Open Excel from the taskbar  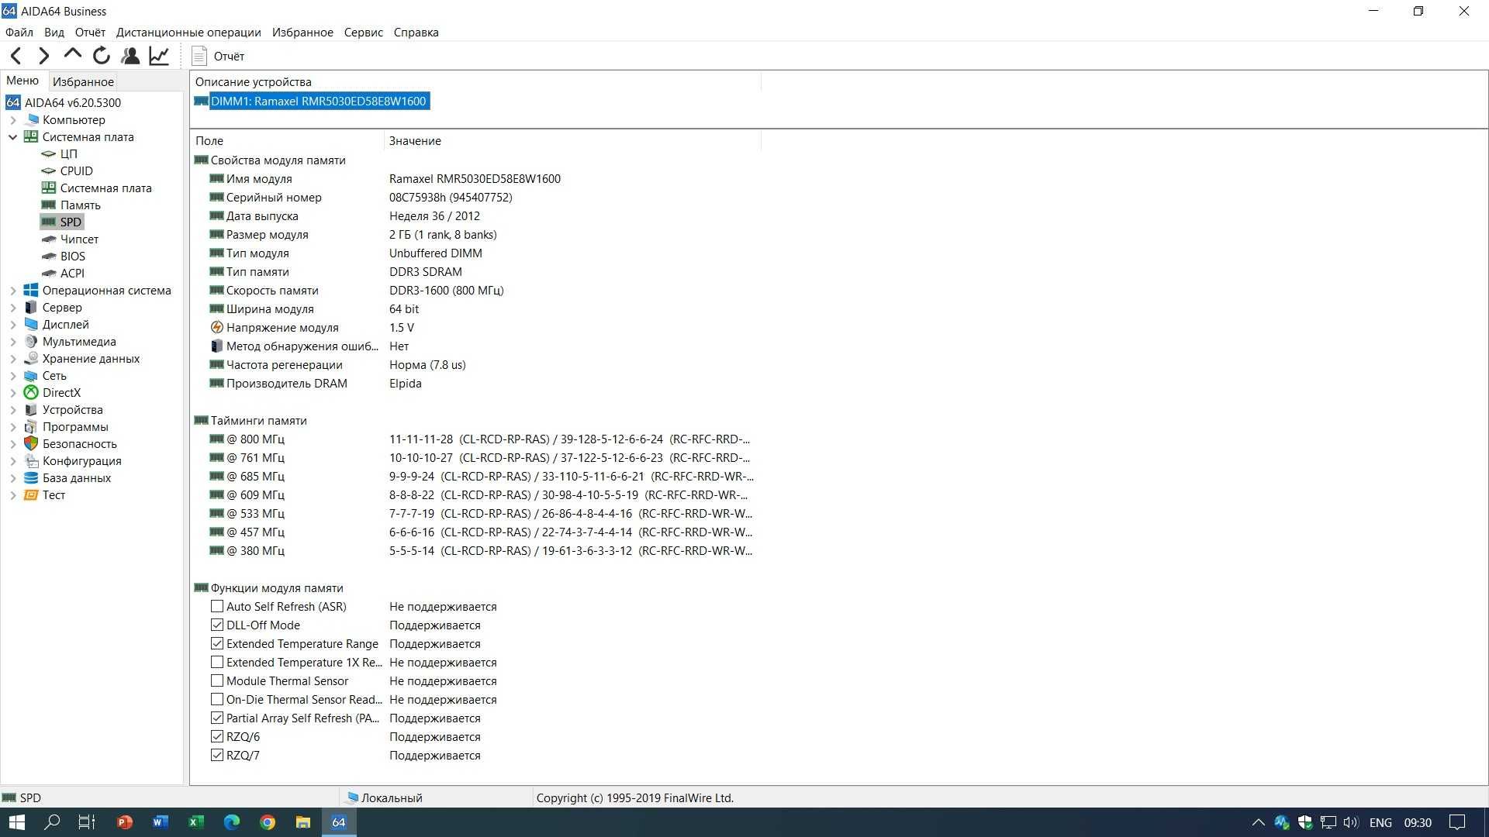click(195, 822)
